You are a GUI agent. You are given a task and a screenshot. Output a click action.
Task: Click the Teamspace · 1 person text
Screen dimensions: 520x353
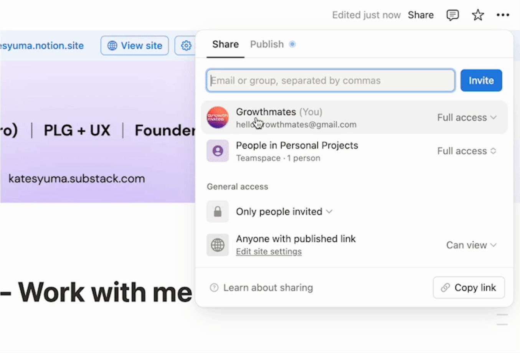278,158
